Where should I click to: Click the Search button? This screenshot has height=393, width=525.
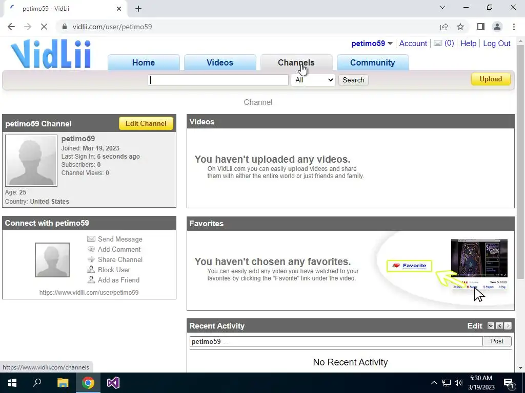[x=353, y=80]
